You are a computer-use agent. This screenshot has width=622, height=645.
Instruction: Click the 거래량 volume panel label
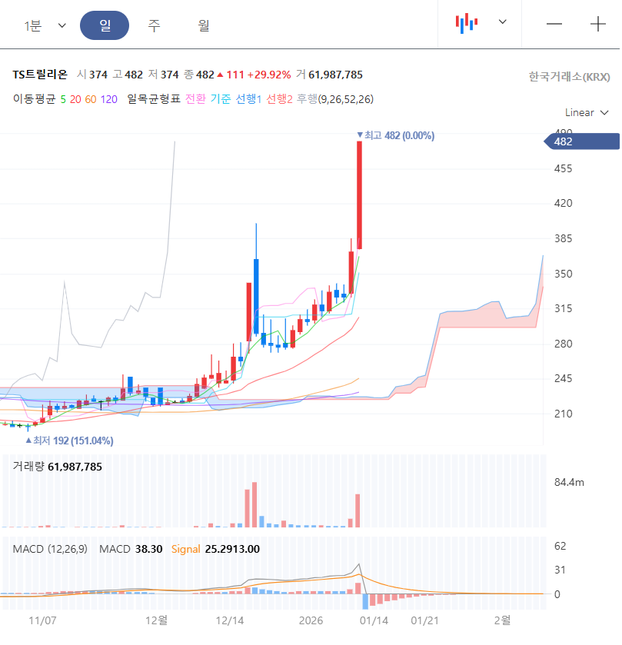click(28, 467)
